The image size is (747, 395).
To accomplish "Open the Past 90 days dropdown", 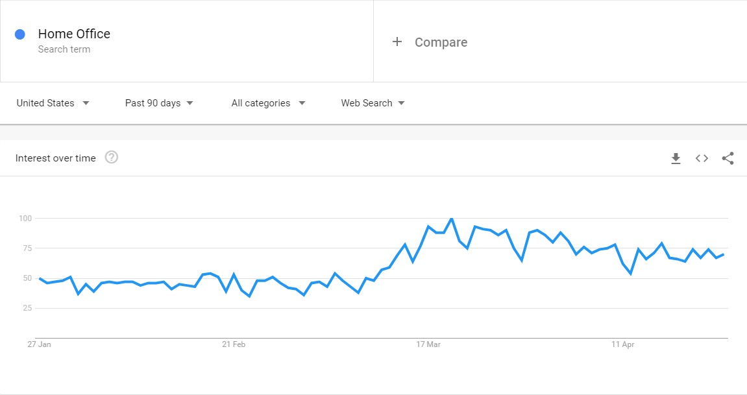I will [159, 103].
